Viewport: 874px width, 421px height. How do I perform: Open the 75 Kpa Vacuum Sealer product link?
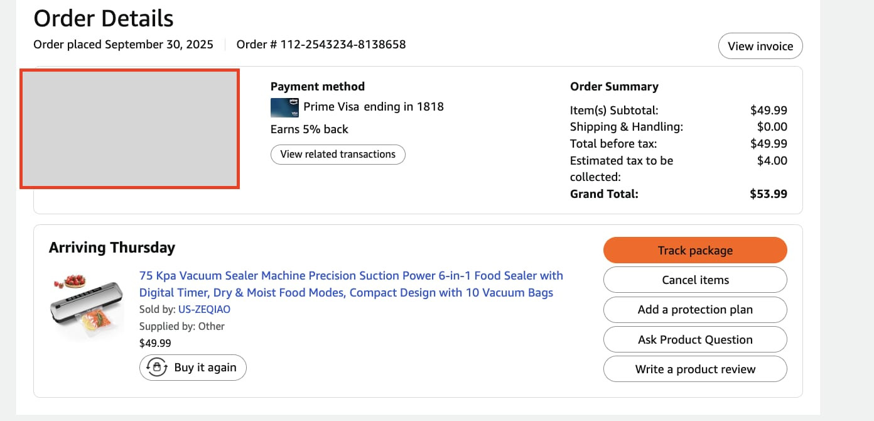[351, 284]
